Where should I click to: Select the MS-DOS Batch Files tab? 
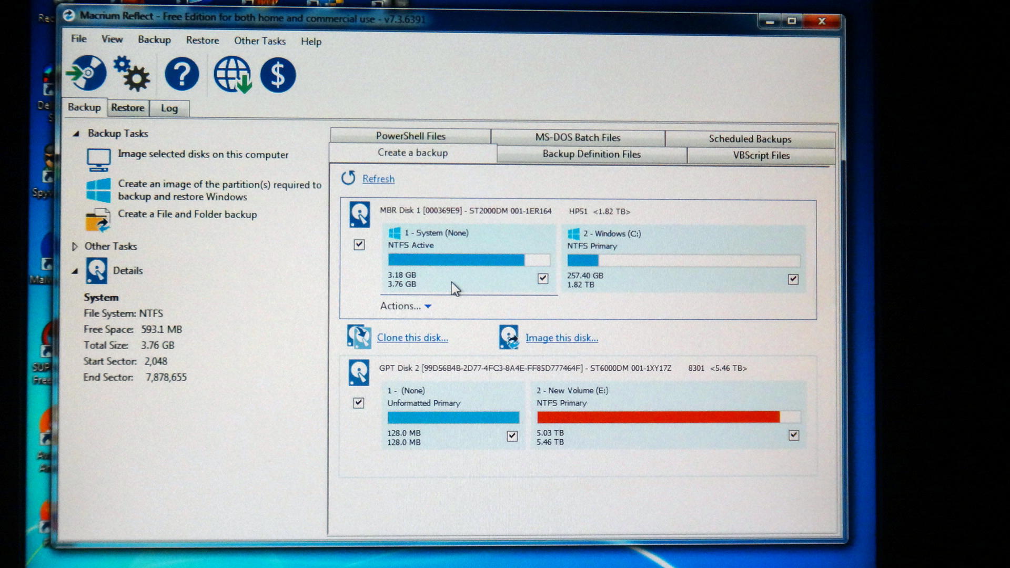tap(578, 137)
